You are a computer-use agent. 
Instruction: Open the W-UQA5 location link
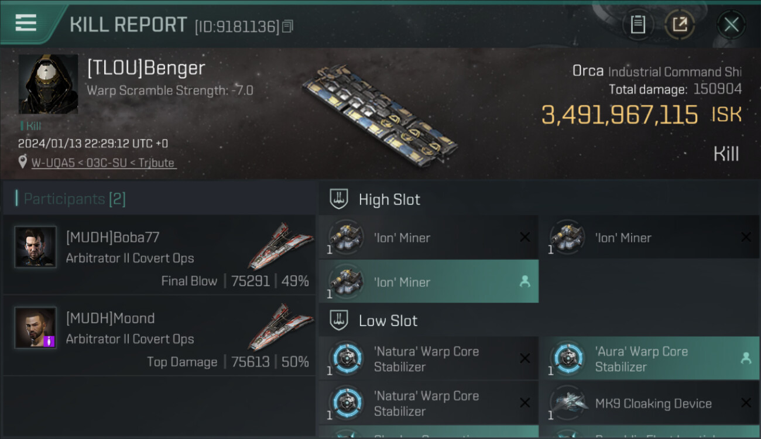[103, 163]
